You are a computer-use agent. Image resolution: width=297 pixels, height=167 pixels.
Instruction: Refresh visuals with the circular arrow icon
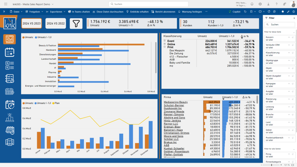[x=269, y=12]
